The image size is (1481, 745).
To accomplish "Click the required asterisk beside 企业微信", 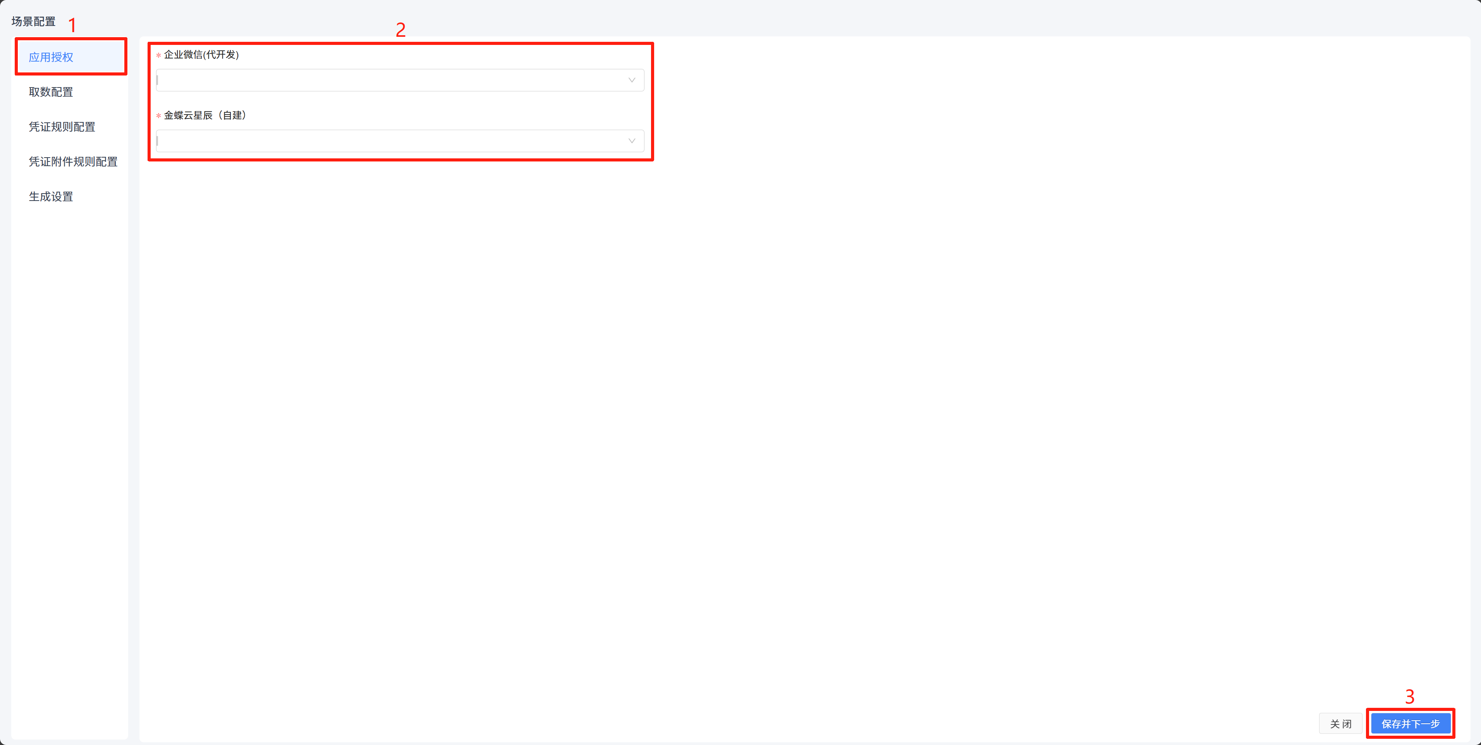I will [159, 55].
